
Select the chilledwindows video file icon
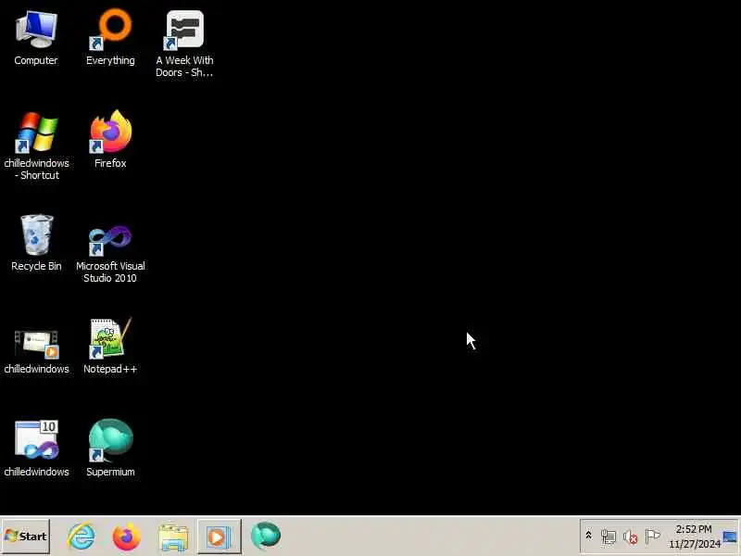[36, 351]
